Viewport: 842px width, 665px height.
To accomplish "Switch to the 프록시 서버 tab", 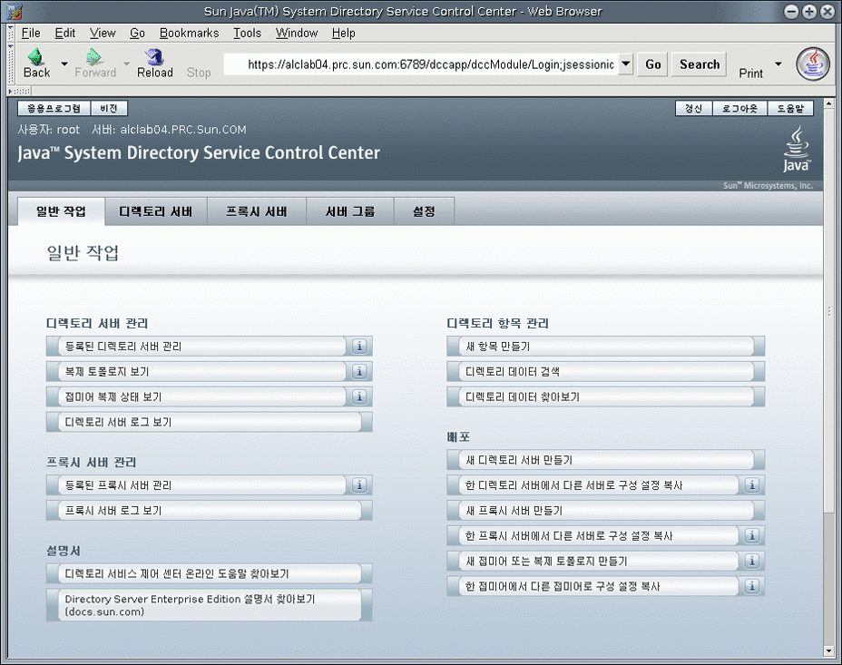I will tap(257, 211).
